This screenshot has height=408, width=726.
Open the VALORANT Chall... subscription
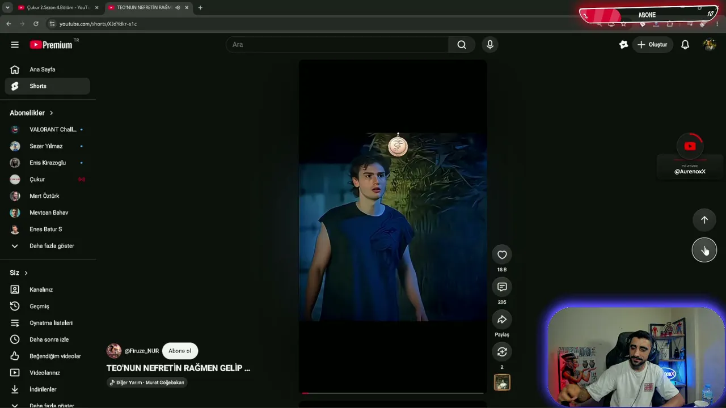tap(48, 130)
